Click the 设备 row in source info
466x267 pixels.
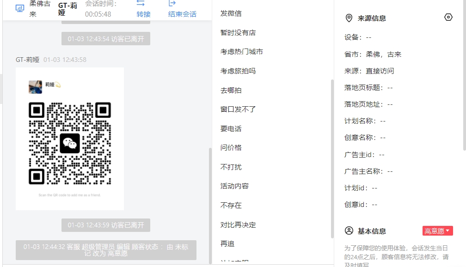coord(358,37)
